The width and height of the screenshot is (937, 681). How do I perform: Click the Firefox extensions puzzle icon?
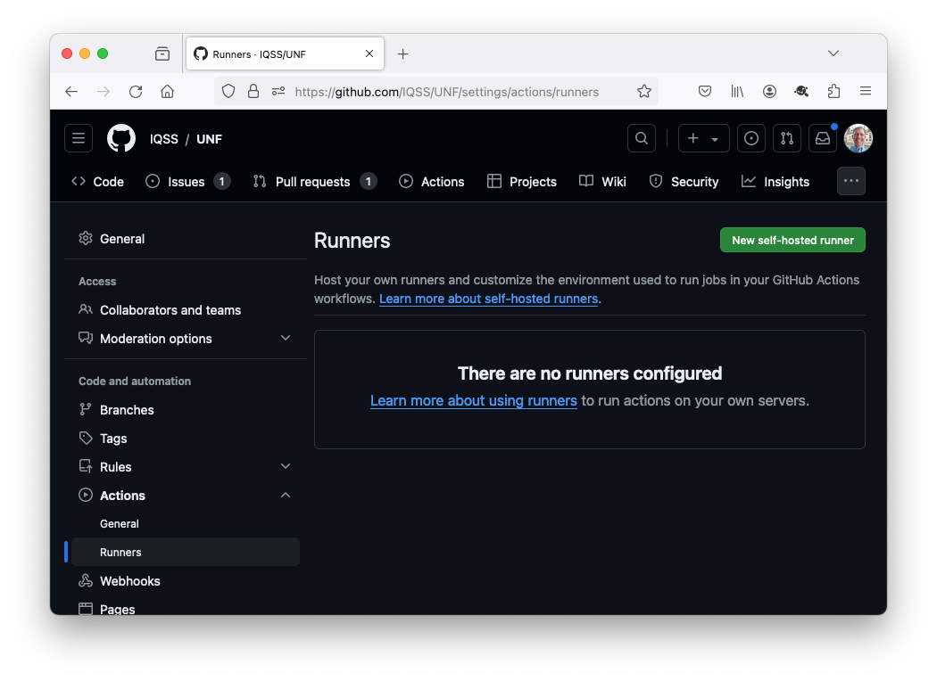(833, 91)
